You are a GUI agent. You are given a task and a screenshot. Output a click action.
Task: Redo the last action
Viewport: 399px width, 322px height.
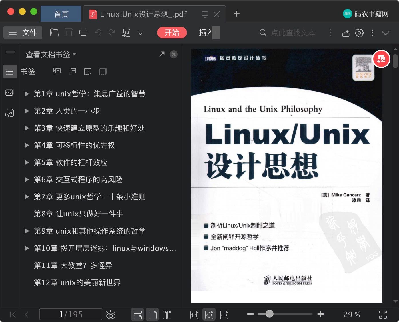pyautogui.click(x=112, y=33)
